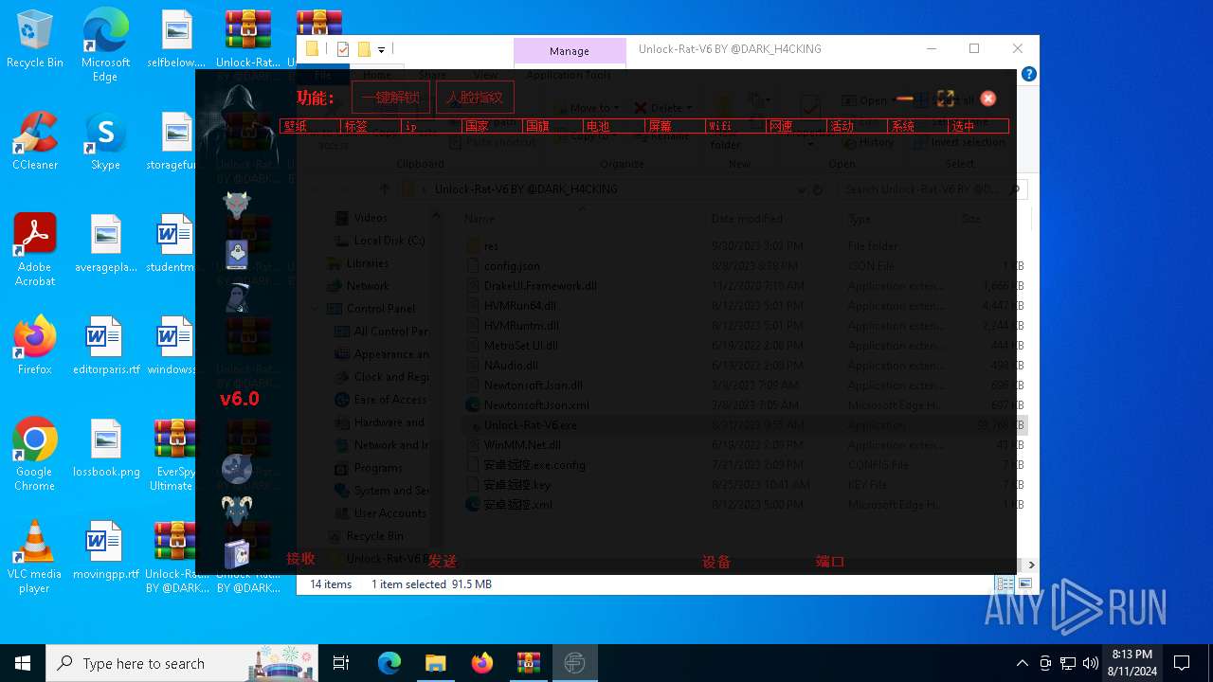Open the ghost book icon in sidebar
The height and width of the screenshot is (682, 1213).
click(x=237, y=254)
